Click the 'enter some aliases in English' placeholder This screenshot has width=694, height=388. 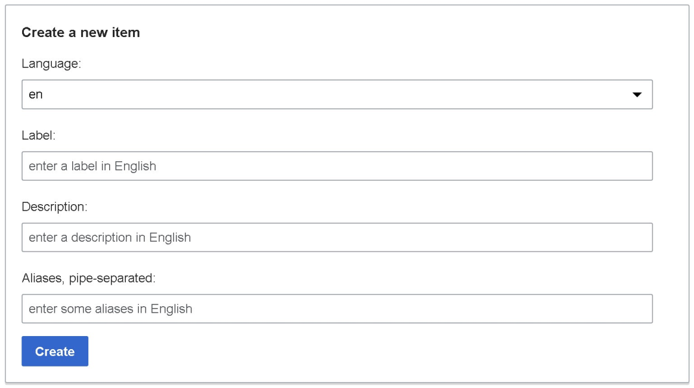pos(110,309)
